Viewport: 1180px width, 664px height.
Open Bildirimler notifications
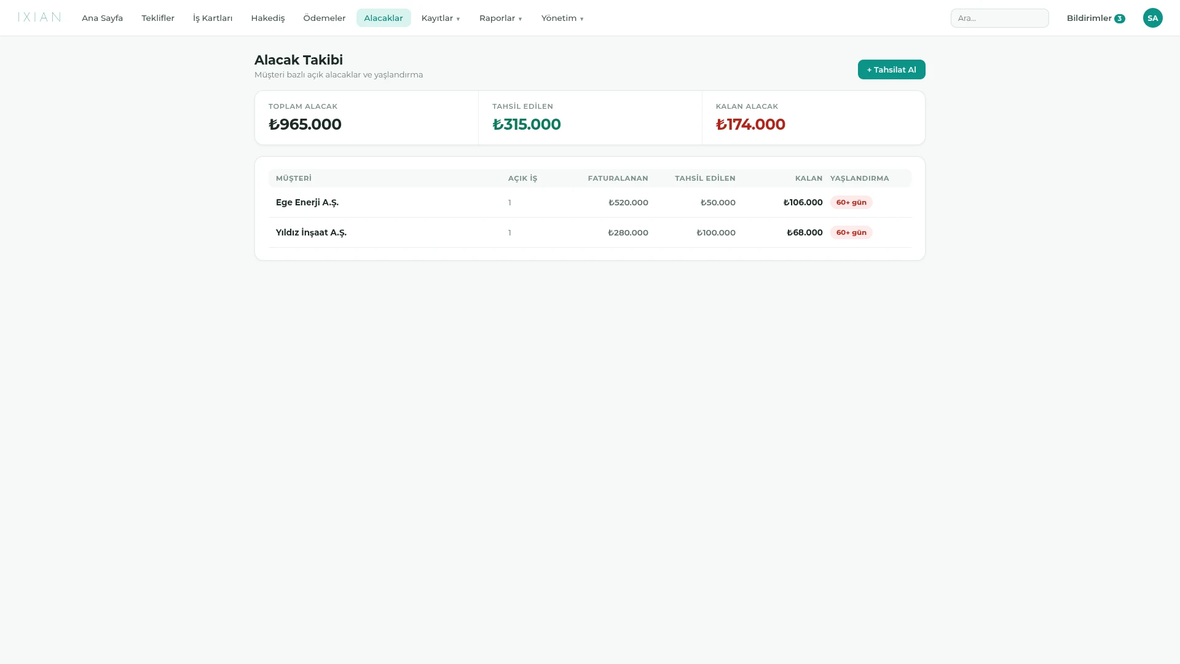[1095, 18]
